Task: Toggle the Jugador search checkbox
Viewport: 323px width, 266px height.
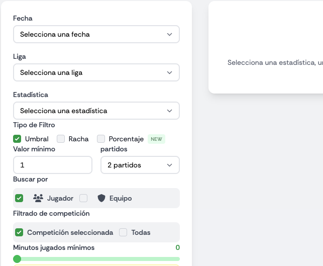Action: point(19,198)
